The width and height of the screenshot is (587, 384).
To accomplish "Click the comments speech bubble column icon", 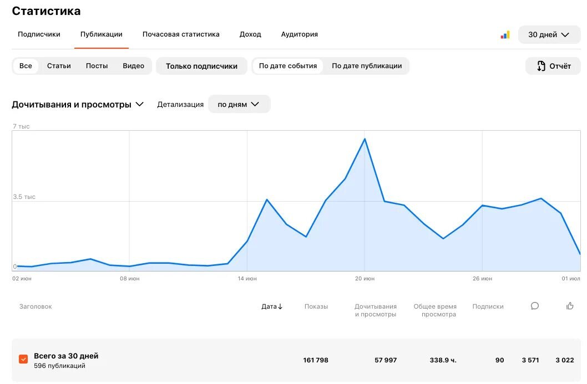I will click(535, 306).
